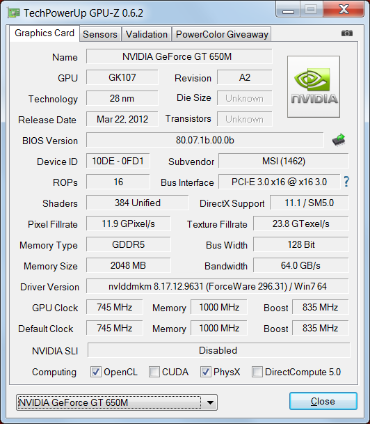Open the GPU selection dropdown arrow
Viewport: 370px width, 424px height.
tap(210, 402)
